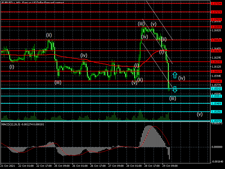Click the 1.16423 red price tag

216,51
